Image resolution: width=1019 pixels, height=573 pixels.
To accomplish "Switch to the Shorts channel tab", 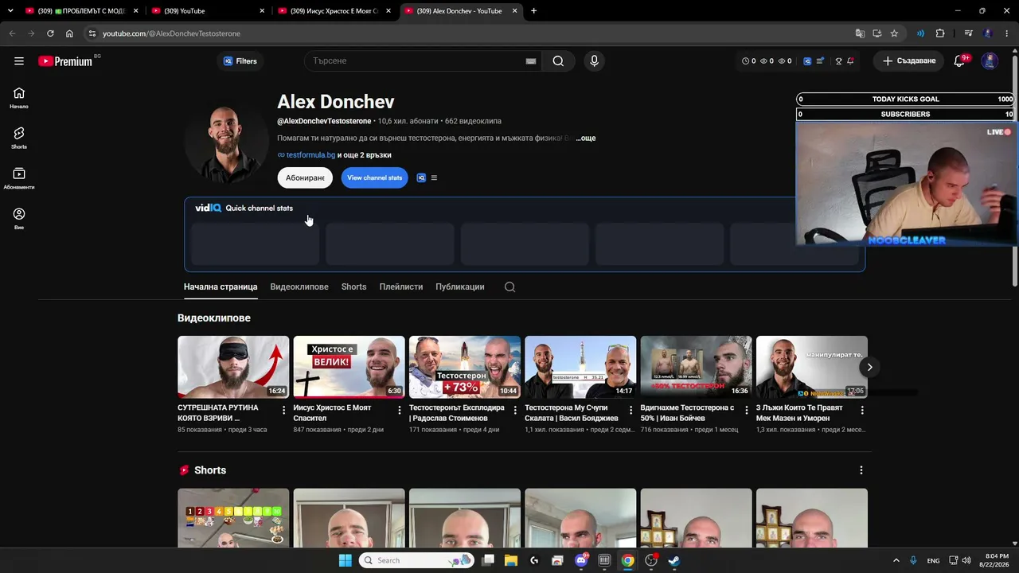I will point(354,287).
